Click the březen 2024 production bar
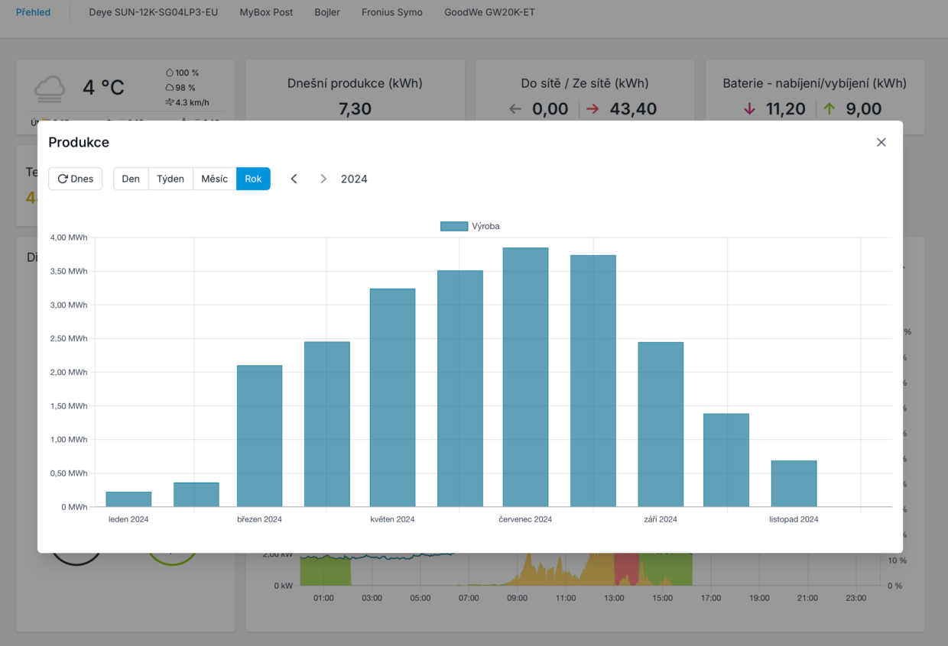Image resolution: width=948 pixels, height=646 pixels. (x=259, y=436)
